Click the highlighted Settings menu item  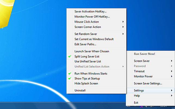pos(151,90)
